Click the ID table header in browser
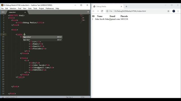Image resolution: width=181 pixels, height=101 pixels. click(x=93, y=16)
